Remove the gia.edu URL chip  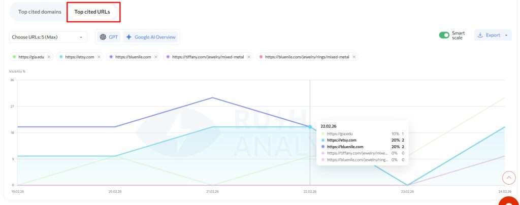coord(49,57)
